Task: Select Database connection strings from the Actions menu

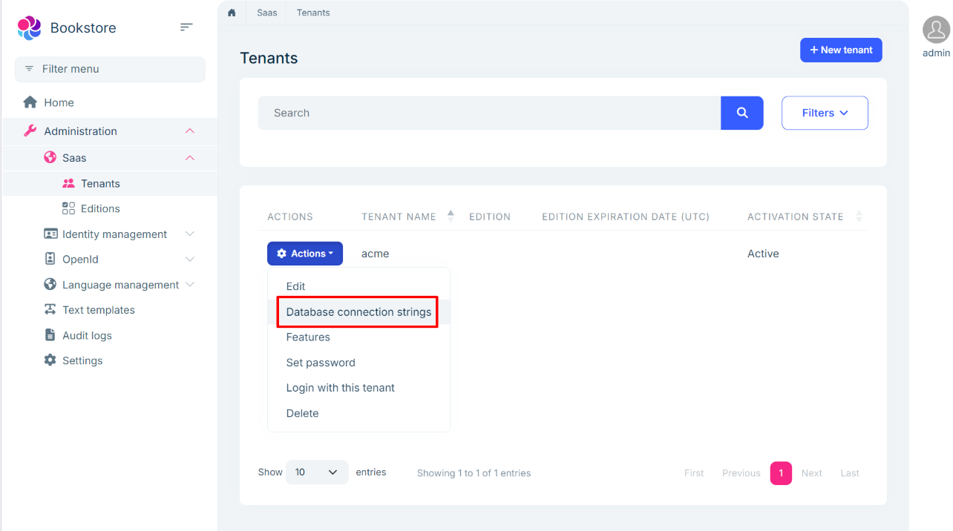Action: [357, 311]
